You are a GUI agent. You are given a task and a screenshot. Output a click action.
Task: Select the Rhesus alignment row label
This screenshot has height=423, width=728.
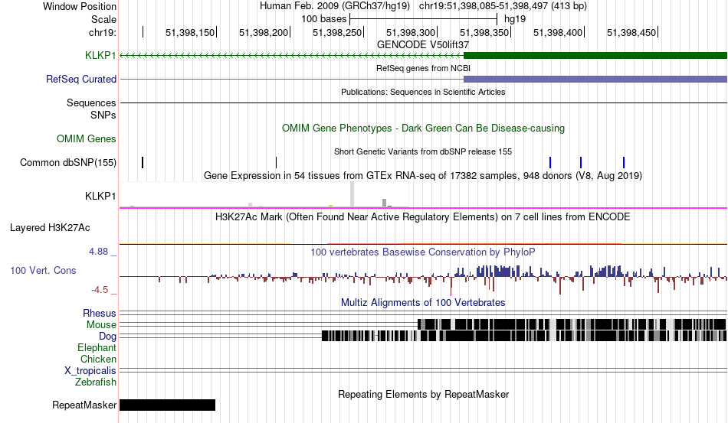100,314
